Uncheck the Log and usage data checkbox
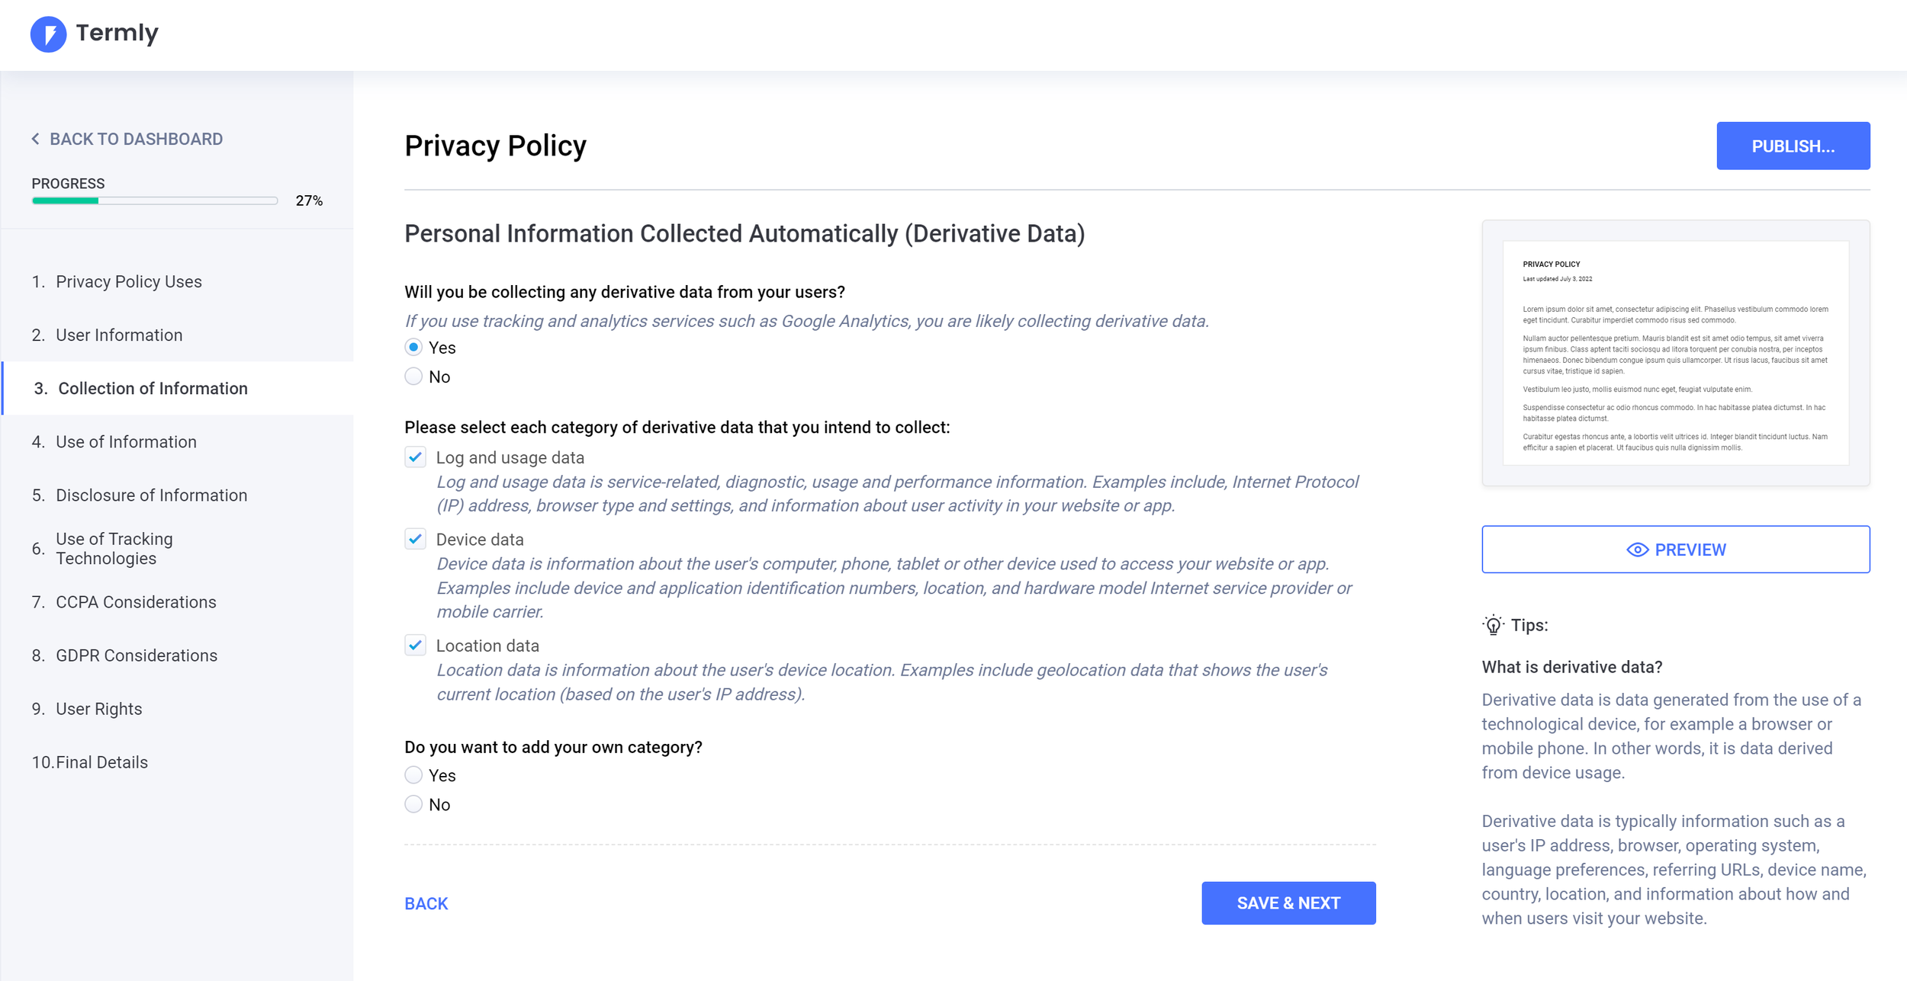The width and height of the screenshot is (1907, 981). click(x=415, y=457)
